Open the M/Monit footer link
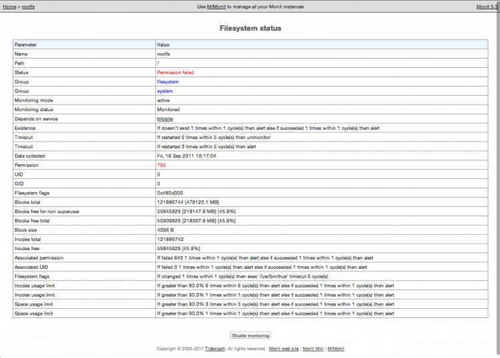Screen dimensions: 500x358 tap(336, 349)
